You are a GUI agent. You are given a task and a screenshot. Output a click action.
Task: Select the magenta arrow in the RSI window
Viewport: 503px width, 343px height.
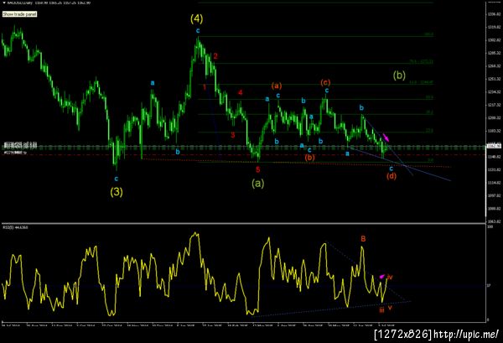click(381, 276)
